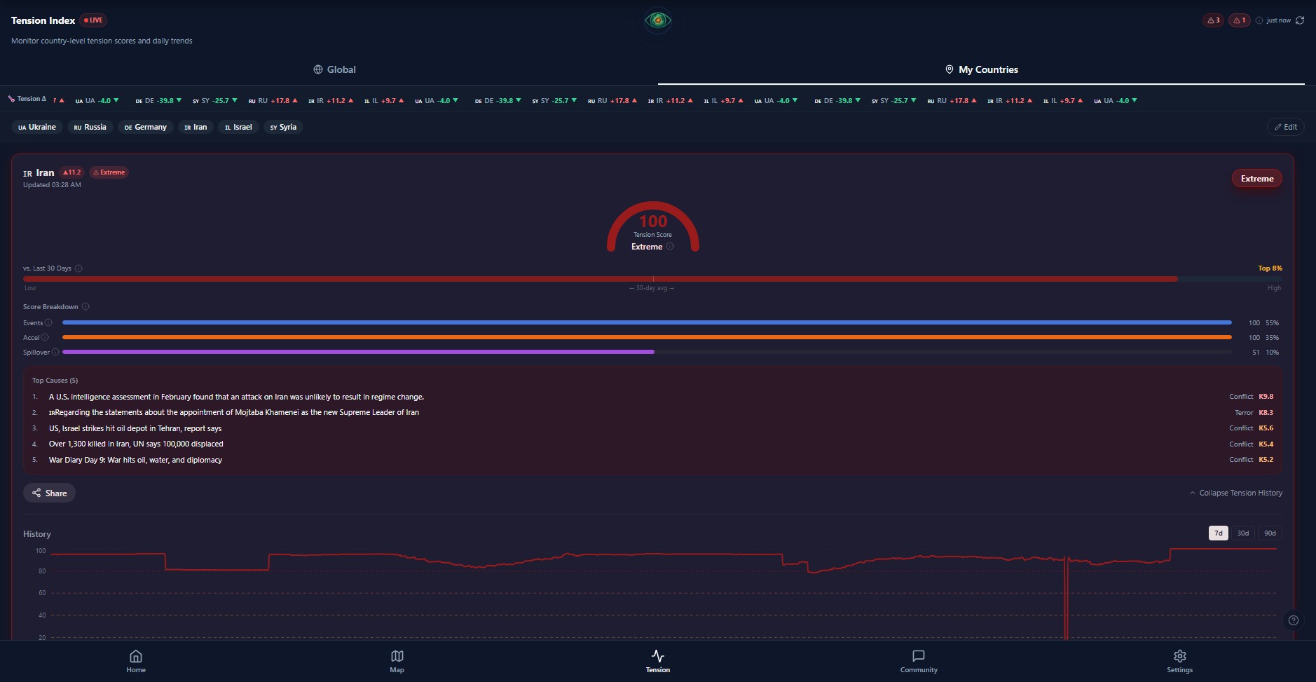
Task: Select the My Countries tab
Action: [981, 69]
